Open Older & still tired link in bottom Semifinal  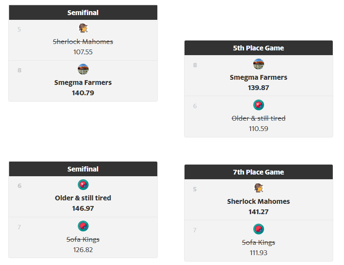[83, 198]
